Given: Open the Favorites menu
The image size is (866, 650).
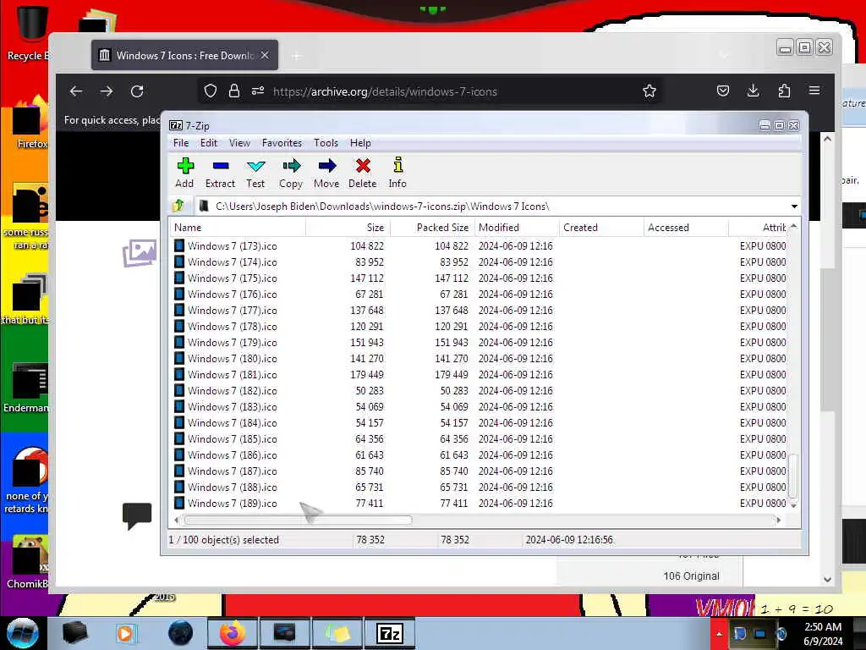Looking at the screenshot, I should pos(282,143).
